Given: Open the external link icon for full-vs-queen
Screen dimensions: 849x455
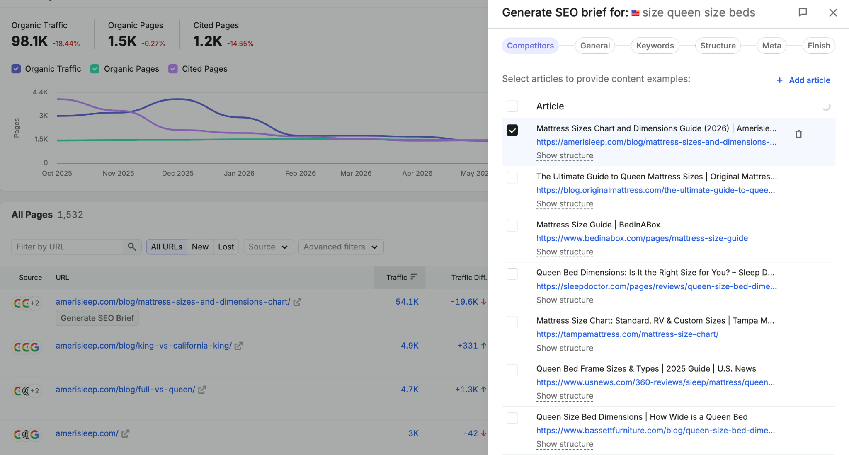Looking at the screenshot, I should 202,390.
